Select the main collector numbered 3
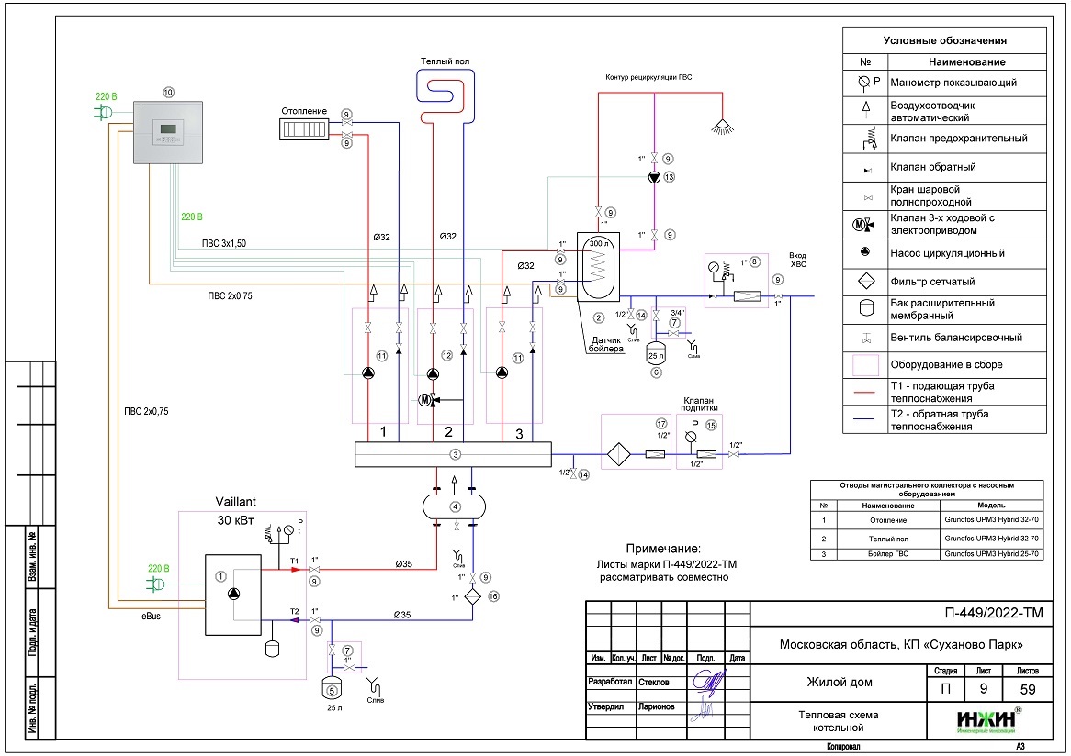Screen dimensions: 1071x756 click(454, 454)
